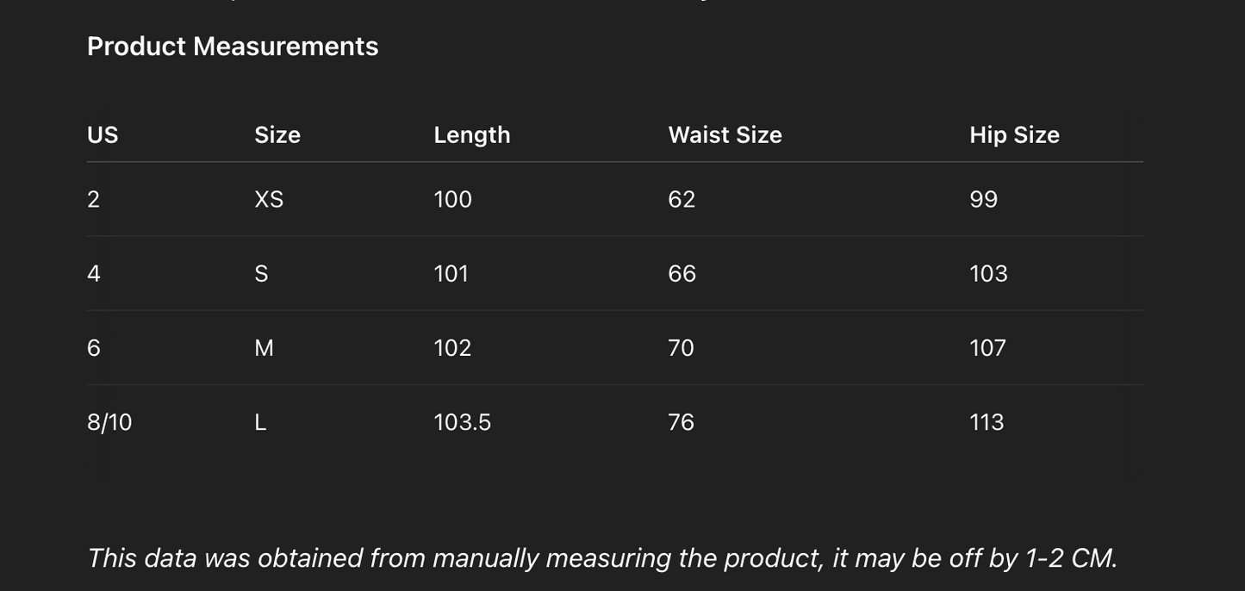Select the length value 100
This screenshot has height=591, width=1245.
coord(452,200)
